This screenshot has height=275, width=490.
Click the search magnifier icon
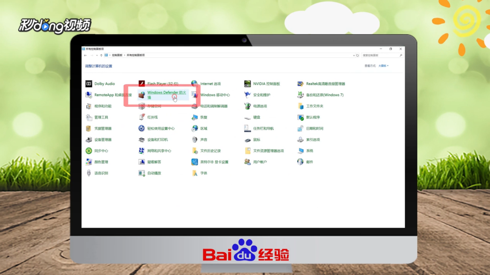pyautogui.click(x=401, y=56)
